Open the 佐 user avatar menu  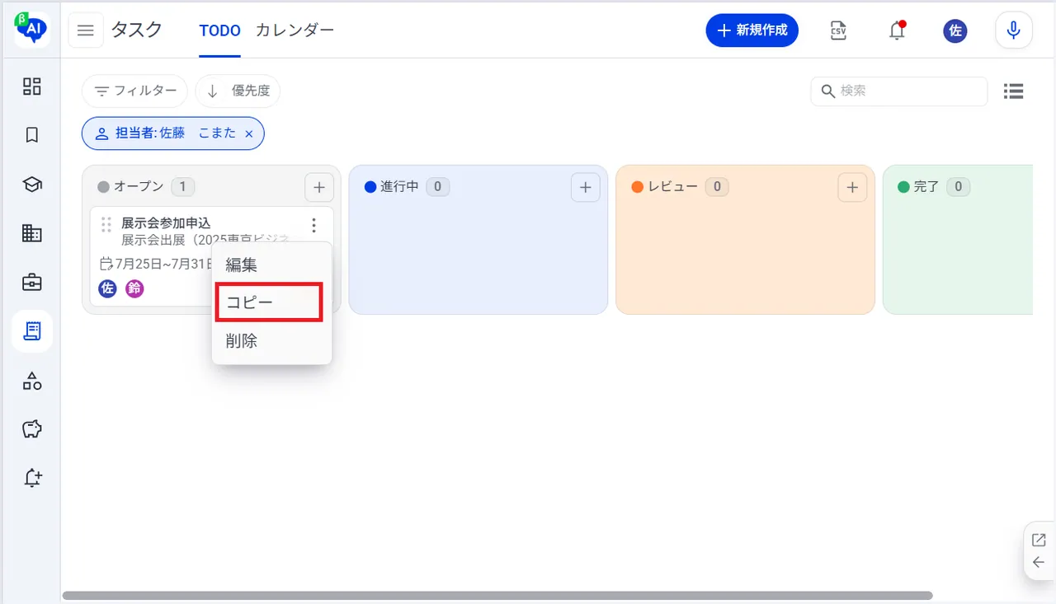click(955, 31)
